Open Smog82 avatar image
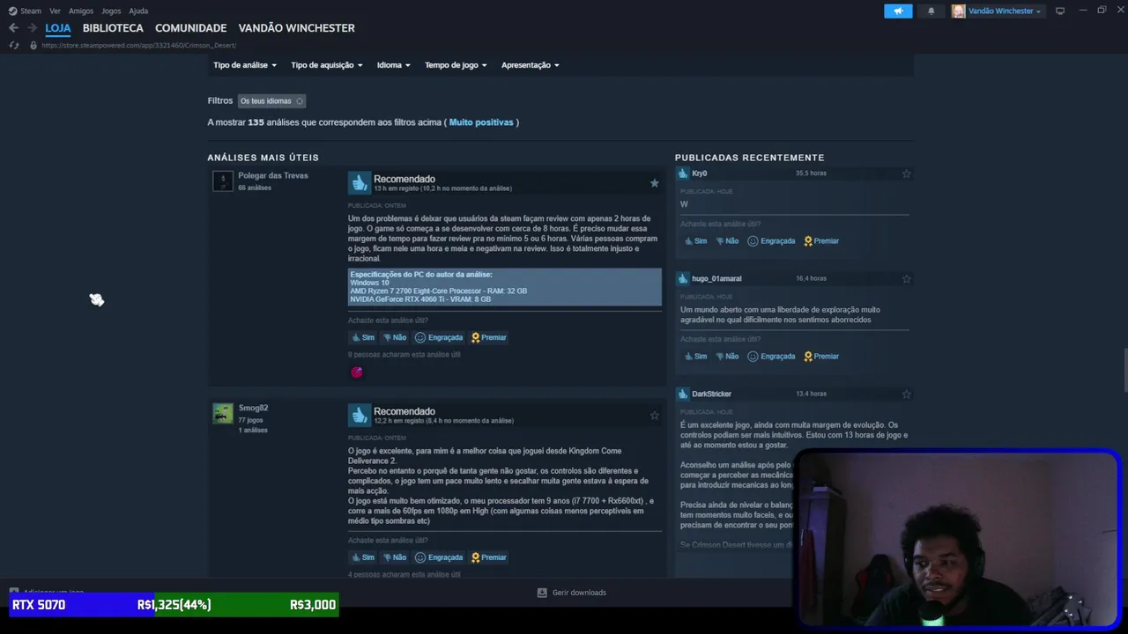The width and height of the screenshot is (1128, 634). pyautogui.click(x=223, y=414)
